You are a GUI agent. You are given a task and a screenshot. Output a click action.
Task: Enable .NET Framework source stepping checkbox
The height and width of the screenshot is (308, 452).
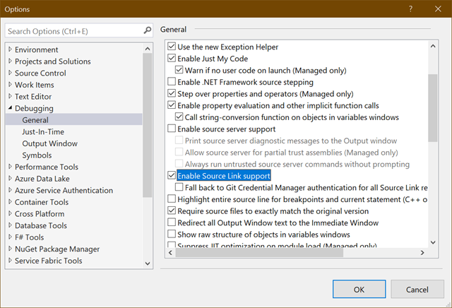[172, 82]
